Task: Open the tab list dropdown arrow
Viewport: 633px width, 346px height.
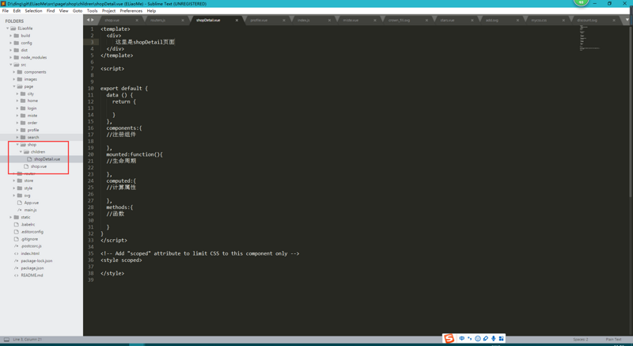Action: [627, 20]
